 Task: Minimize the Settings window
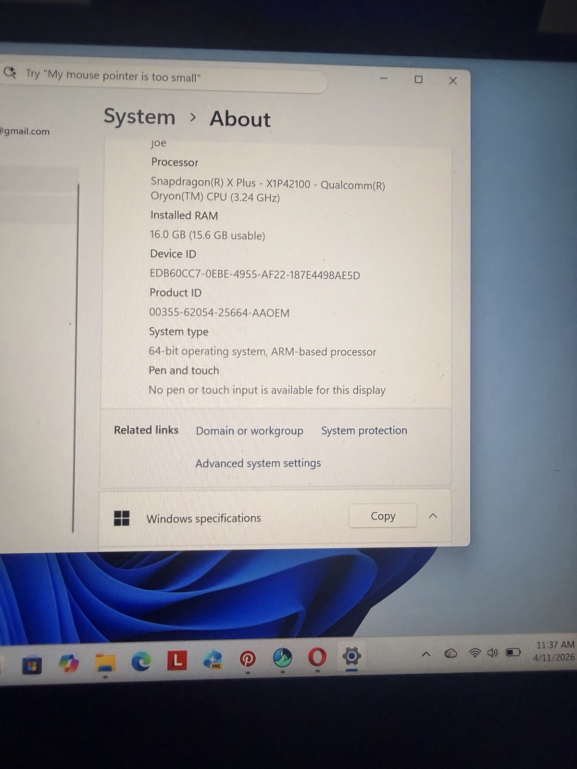tap(384, 78)
